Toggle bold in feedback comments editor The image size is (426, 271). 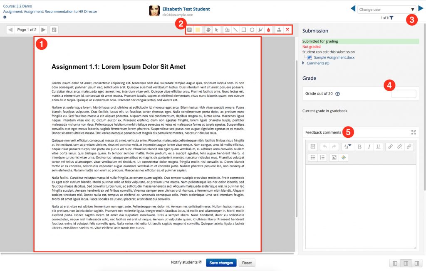point(359,146)
